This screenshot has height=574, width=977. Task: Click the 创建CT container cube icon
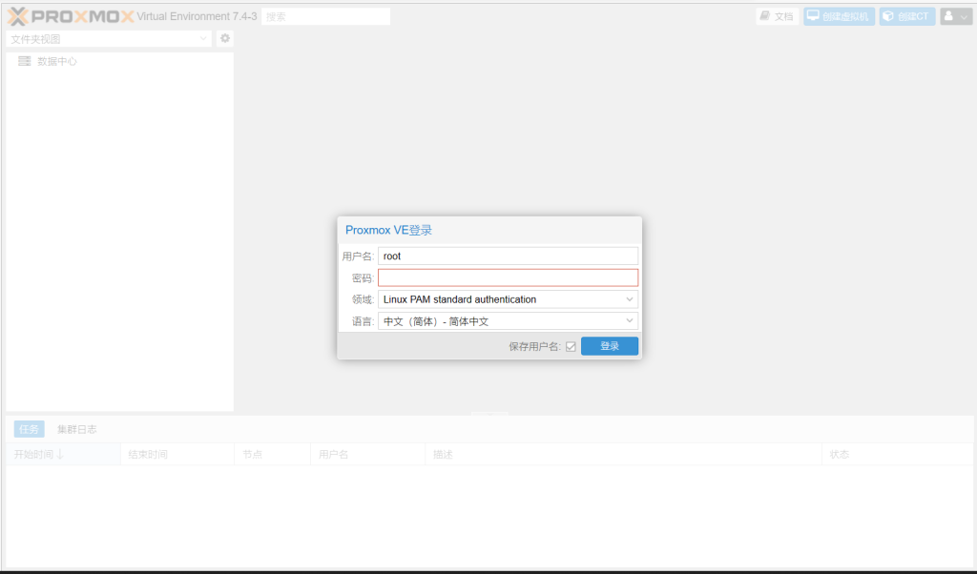[888, 16]
